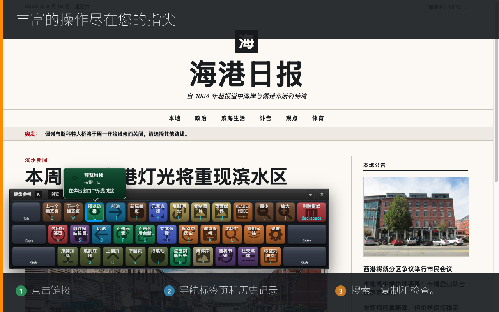Image resolution: width=499 pixels, height=312 pixels.
Task: Toggle READER MODE (P) key
Action: click(x=243, y=212)
